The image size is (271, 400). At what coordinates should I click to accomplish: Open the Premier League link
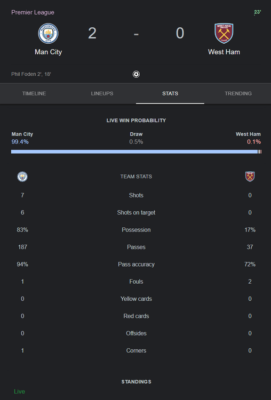33,12
